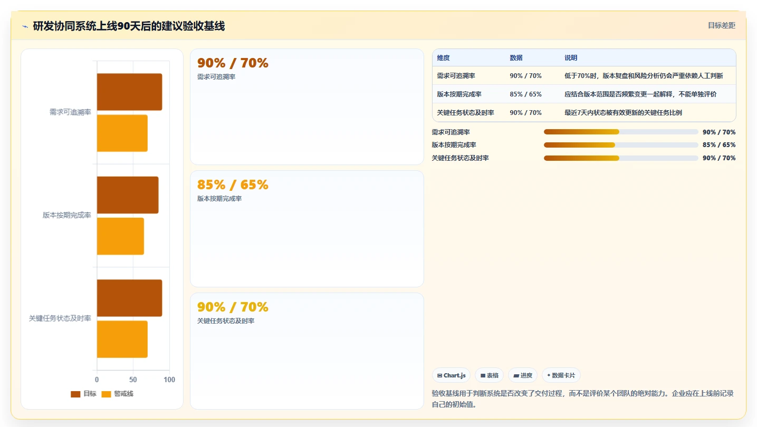
Task: Click the 需求可追溯率 caption in the first card
Action: (216, 77)
